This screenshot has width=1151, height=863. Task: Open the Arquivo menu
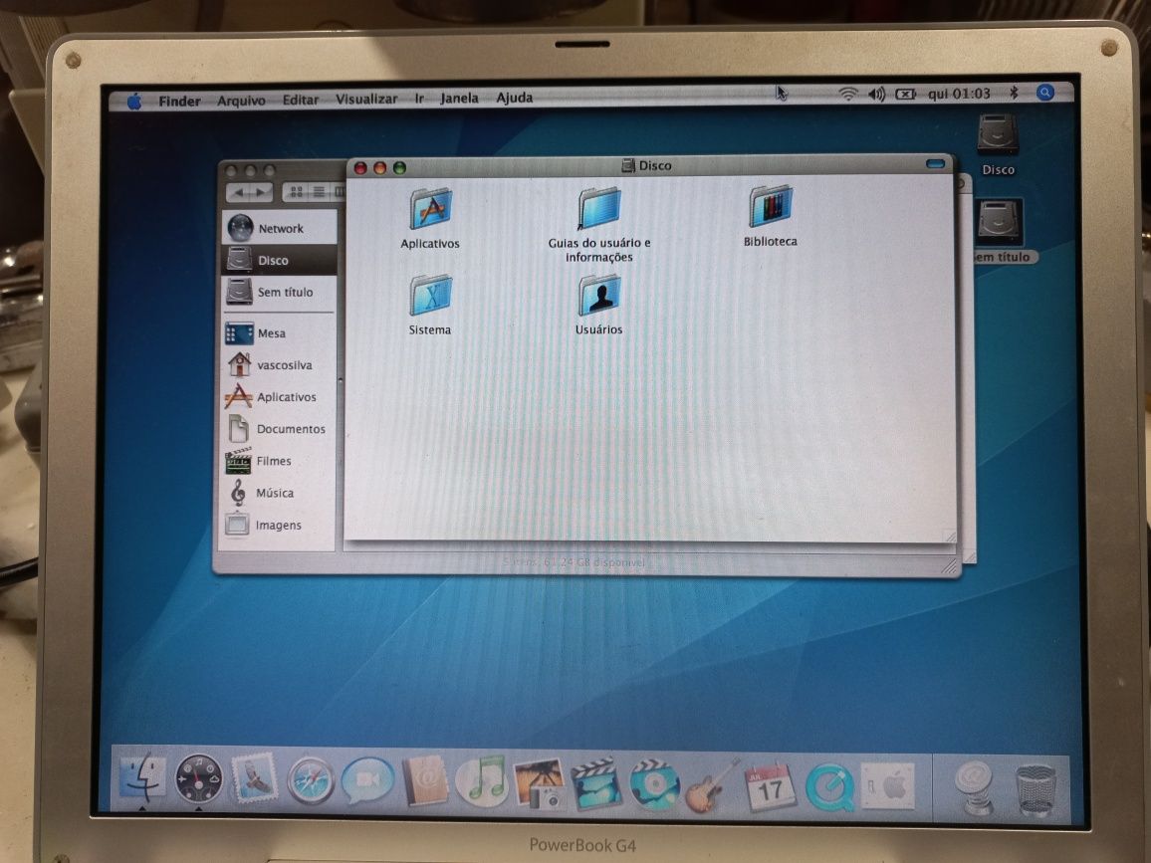pos(241,100)
